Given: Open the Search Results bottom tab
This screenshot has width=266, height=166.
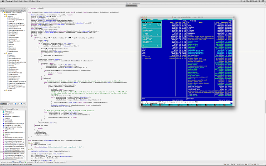Looking at the screenshot, I should (6, 162).
